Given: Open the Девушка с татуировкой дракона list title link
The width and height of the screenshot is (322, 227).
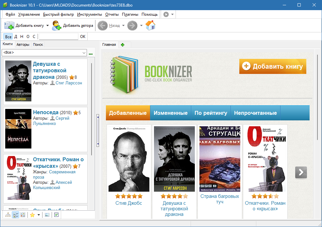Looking at the screenshot, I should 49,70.
